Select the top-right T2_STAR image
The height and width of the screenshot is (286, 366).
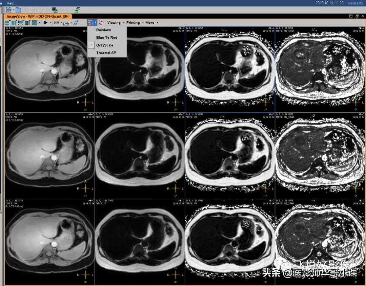[x=320, y=69]
